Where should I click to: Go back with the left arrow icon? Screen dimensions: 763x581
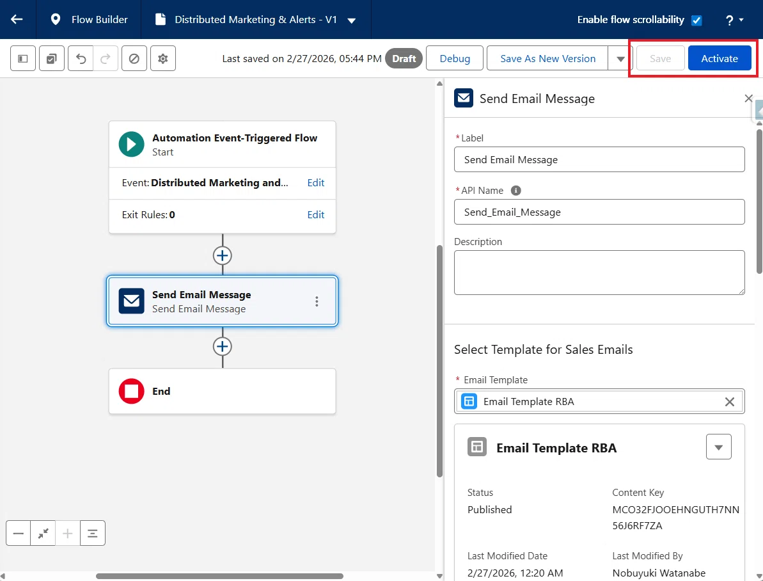tap(17, 19)
